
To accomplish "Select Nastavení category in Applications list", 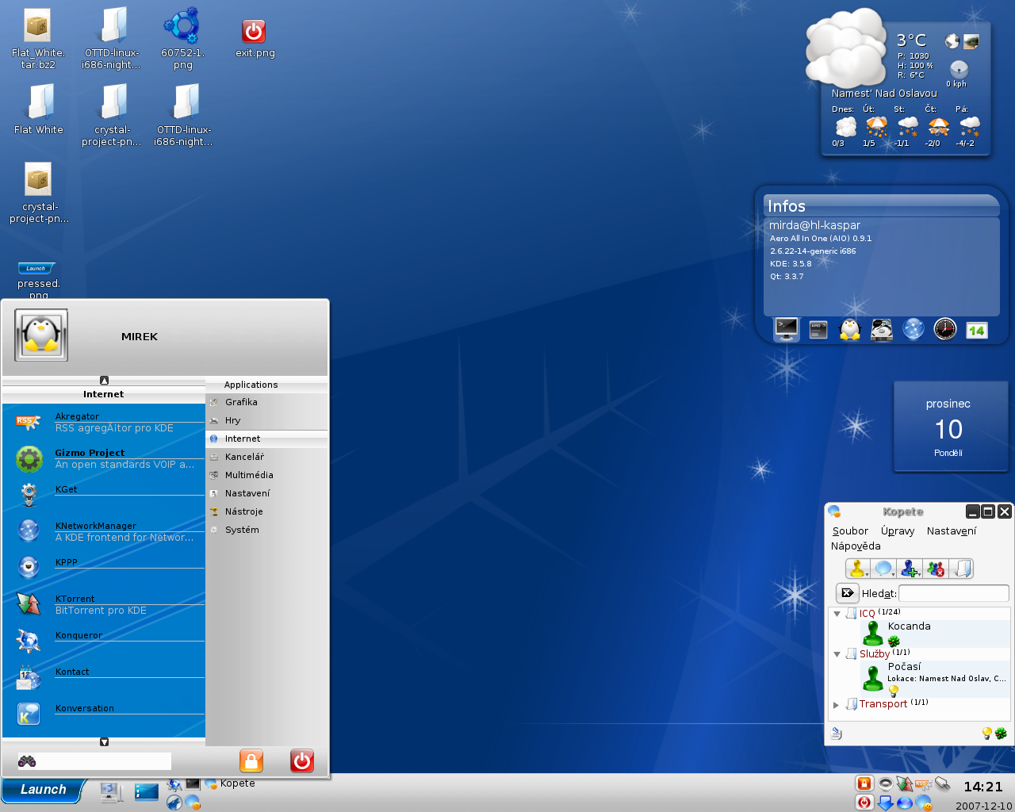I will click(x=266, y=493).
